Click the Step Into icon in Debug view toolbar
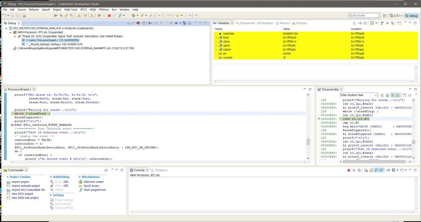421x222 pixels. pyautogui.click(x=155, y=23)
